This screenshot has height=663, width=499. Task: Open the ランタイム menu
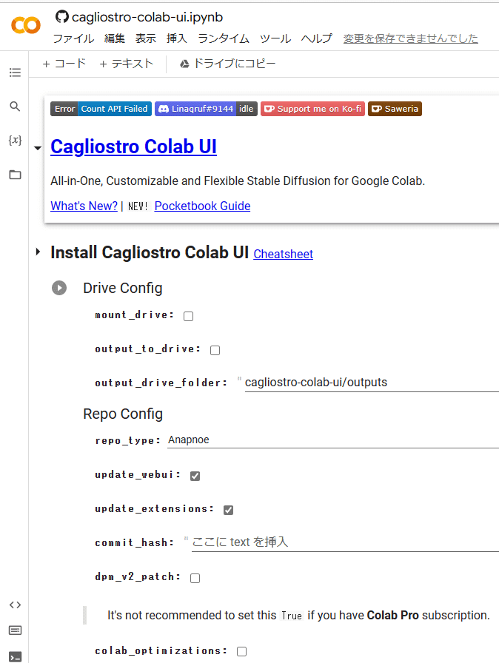224,38
